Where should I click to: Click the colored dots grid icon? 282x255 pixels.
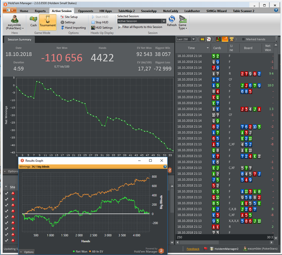(218, 39)
